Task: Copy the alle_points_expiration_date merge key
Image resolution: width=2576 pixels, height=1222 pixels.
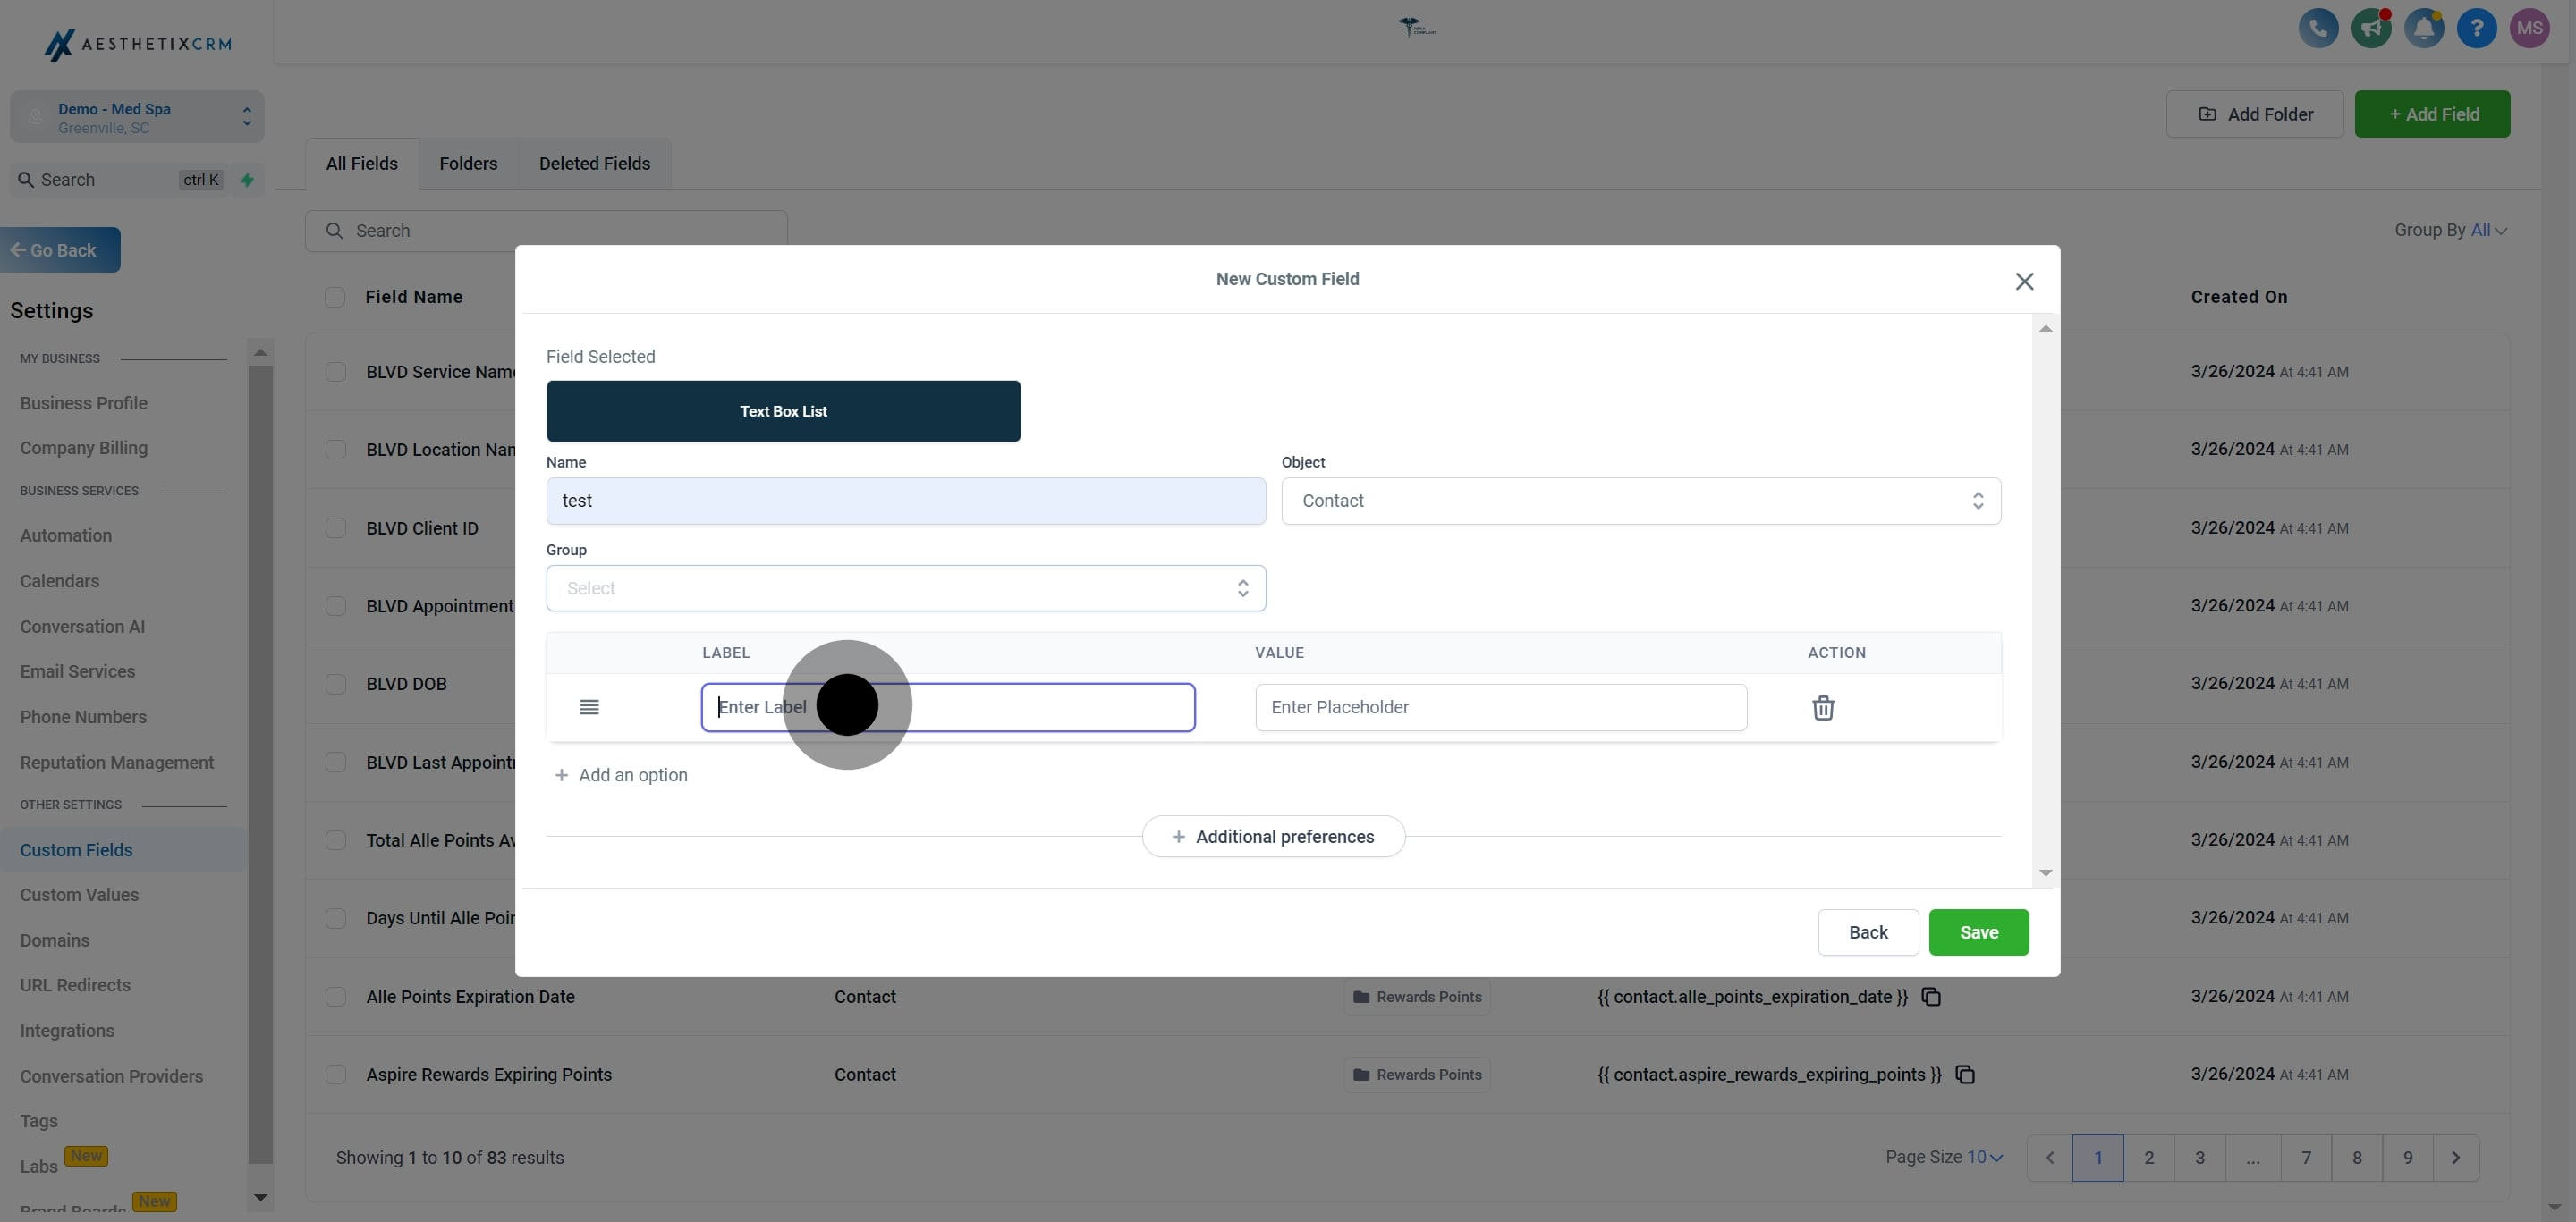Action: tap(1931, 998)
